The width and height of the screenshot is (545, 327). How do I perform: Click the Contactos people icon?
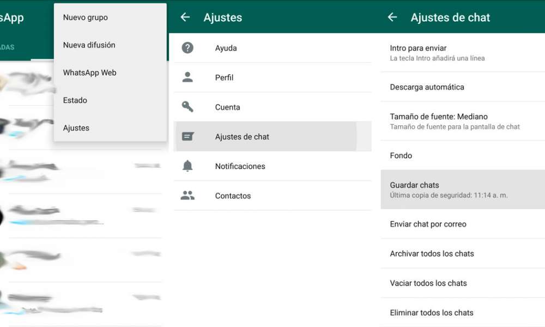[187, 195]
